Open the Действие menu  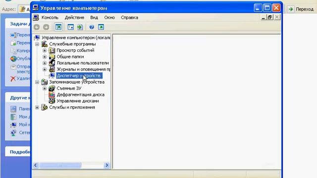[x=74, y=18]
